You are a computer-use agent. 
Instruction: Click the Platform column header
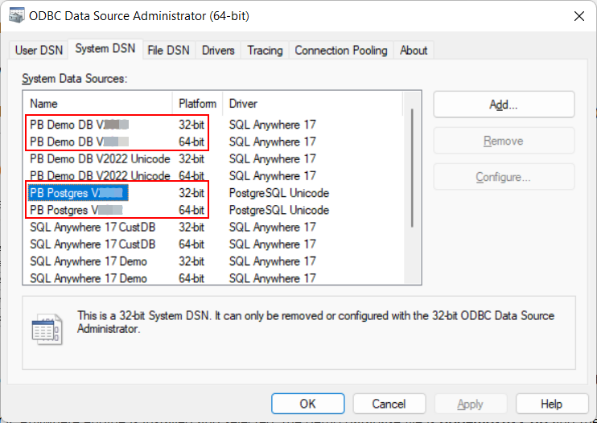point(197,104)
